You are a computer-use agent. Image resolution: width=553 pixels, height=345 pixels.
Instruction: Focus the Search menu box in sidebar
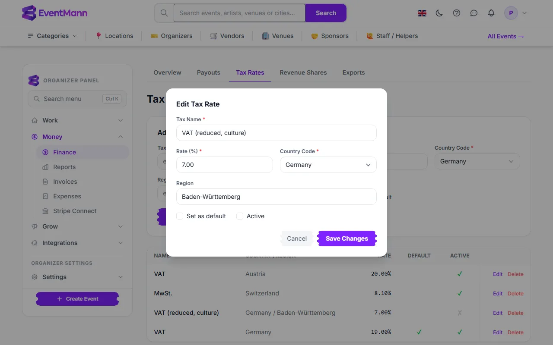(77, 99)
